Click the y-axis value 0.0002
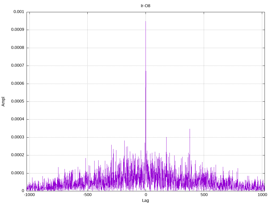The height and width of the screenshot is (204, 272). point(18,155)
